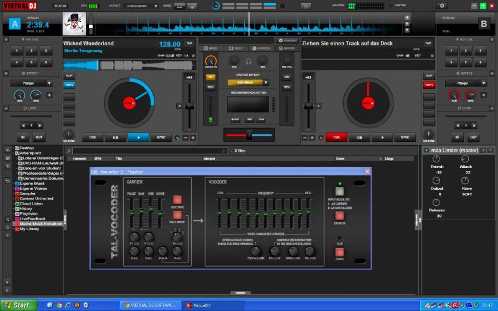Image resolution: width=498 pixels, height=311 pixels.
Task: Tap BPM on deck A
Action: coord(189,44)
